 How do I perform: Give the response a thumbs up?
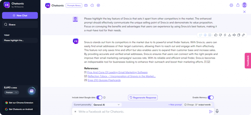pos(216,35)
